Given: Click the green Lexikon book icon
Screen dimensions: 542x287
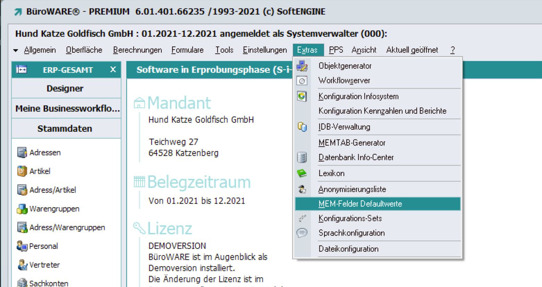Looking at the screenshot, I should pyautogui.click(x=302, y=173).
